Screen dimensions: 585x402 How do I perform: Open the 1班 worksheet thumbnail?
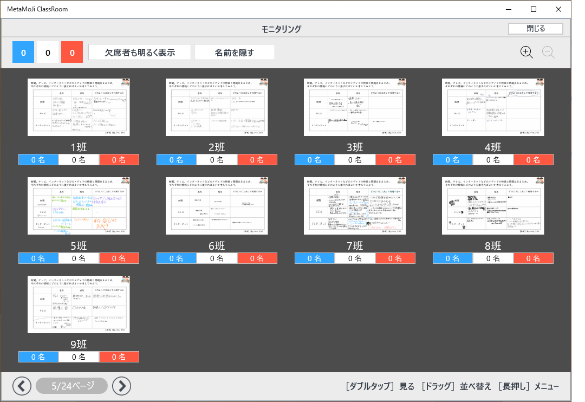[79, 107]
